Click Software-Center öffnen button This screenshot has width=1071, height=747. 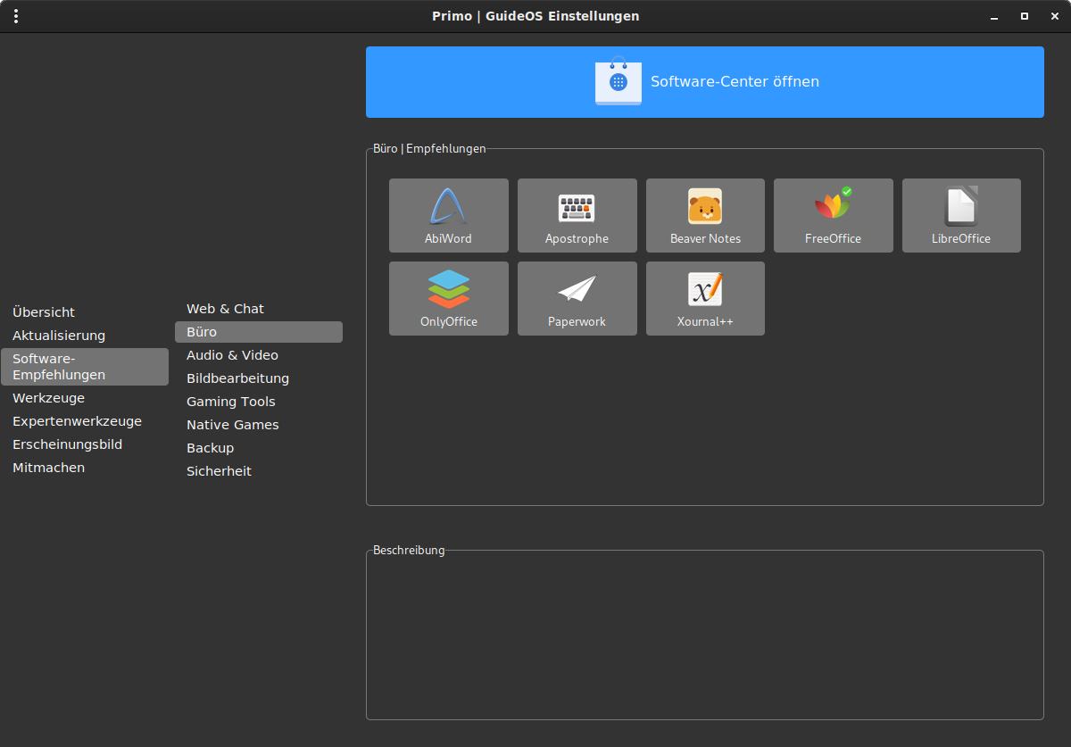(x=705, y=82)
